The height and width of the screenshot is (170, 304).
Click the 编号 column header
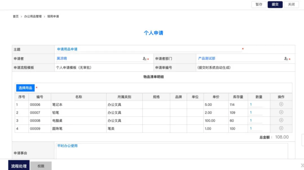pos(40,97)
